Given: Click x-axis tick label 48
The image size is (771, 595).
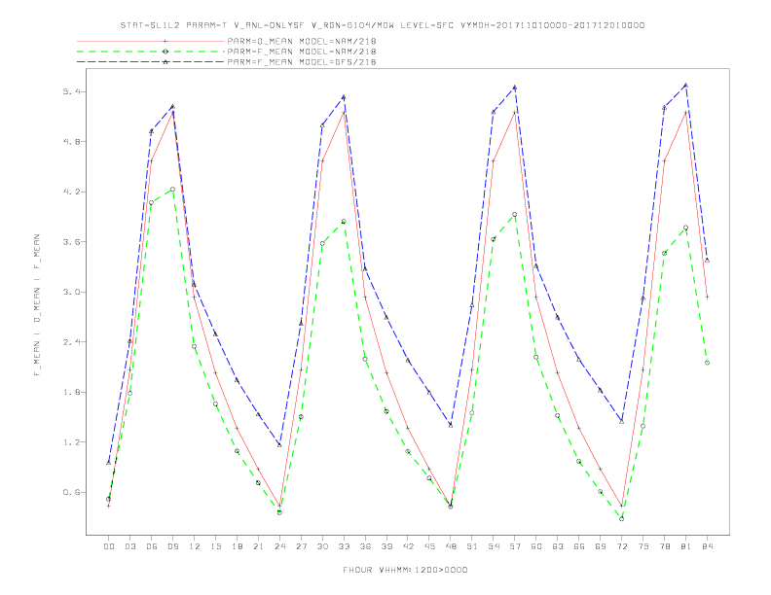Looking at the screenshot, I should coord(451,546).
